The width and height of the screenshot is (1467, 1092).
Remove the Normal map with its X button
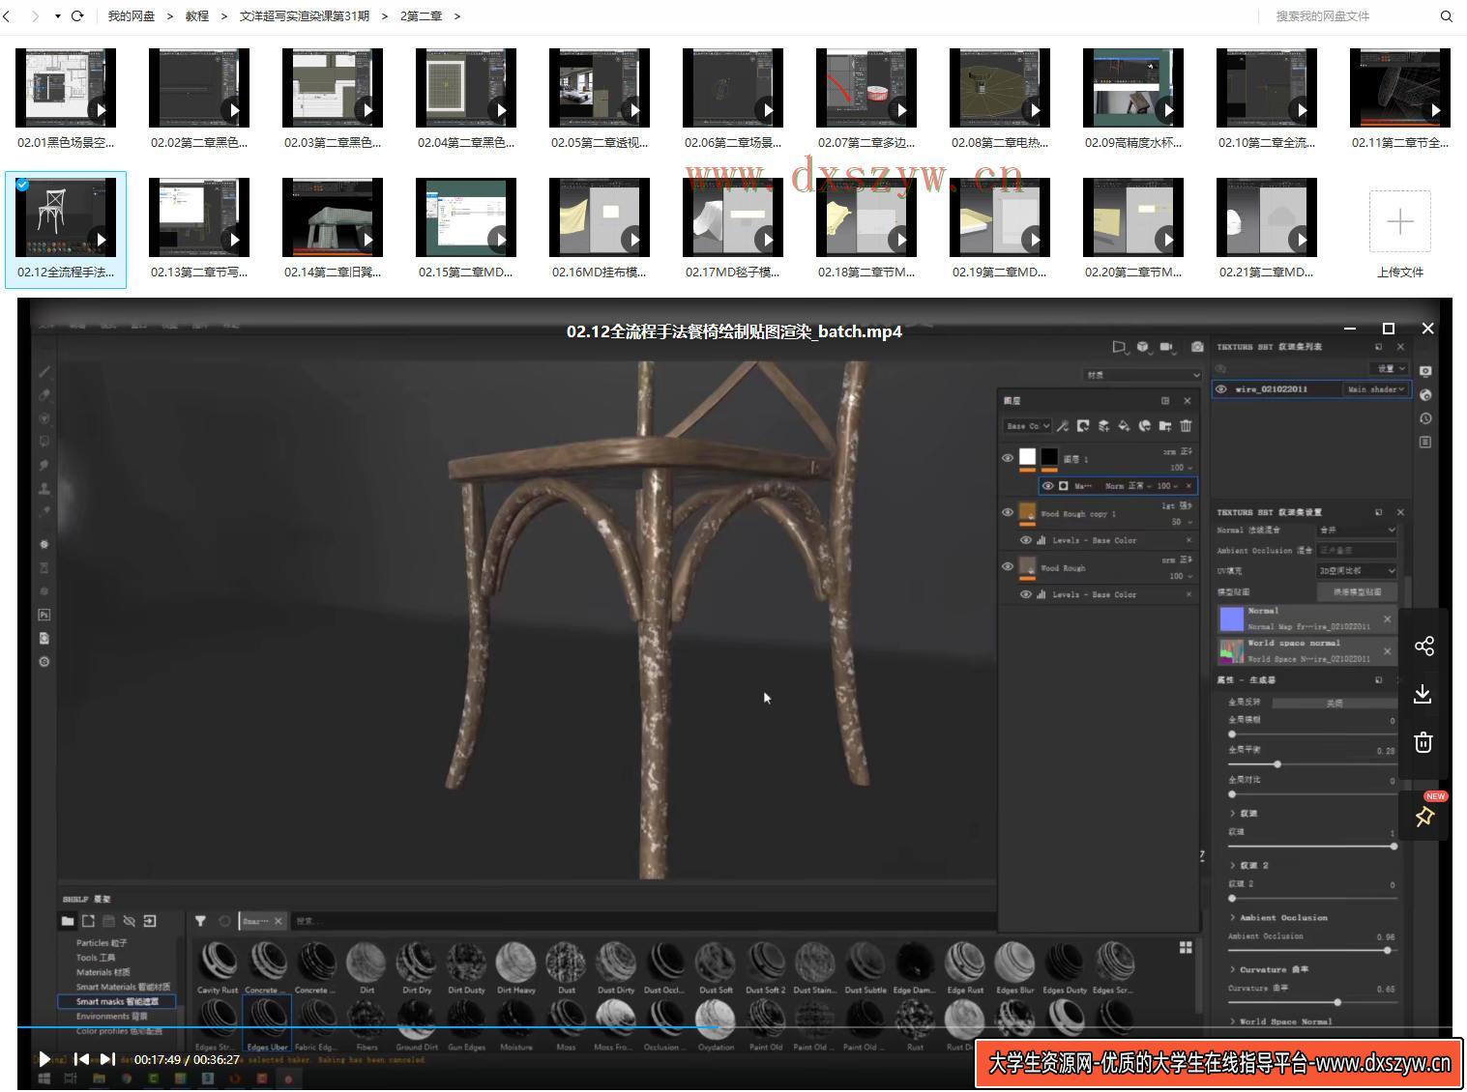pos(1387,619)
